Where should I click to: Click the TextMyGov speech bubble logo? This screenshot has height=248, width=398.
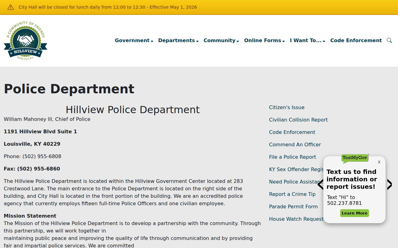click(x=355, y=158)
